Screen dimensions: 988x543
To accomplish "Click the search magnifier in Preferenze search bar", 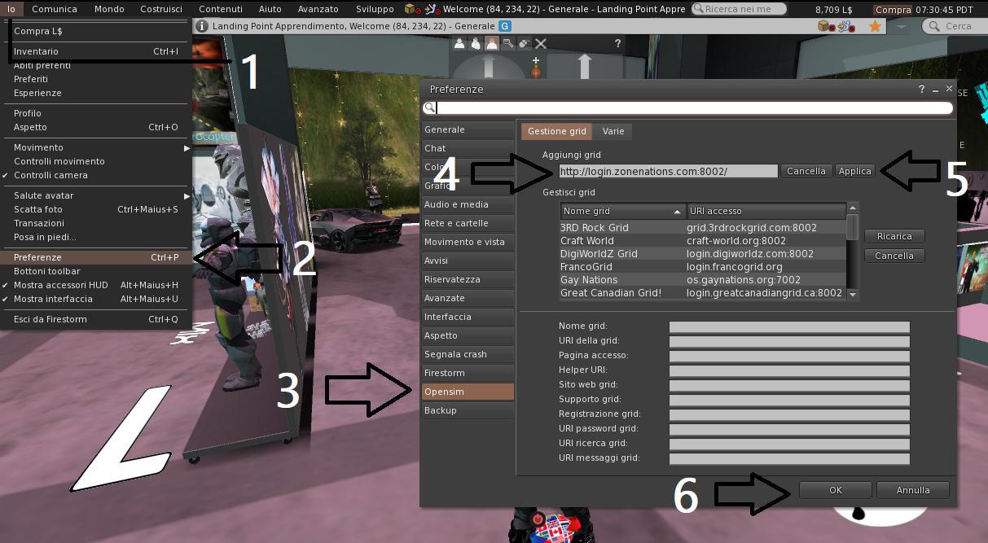I will [429, 107].
